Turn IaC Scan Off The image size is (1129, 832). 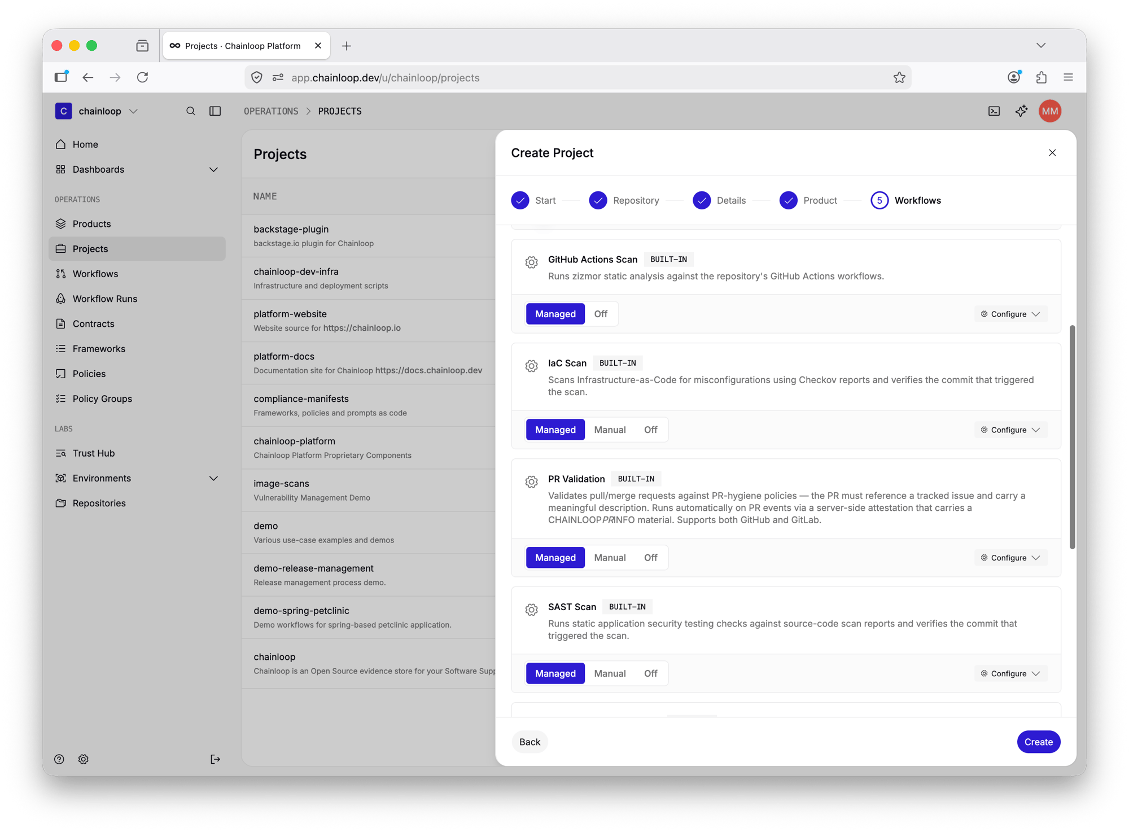pyautogui.click(x=651, y=430)
